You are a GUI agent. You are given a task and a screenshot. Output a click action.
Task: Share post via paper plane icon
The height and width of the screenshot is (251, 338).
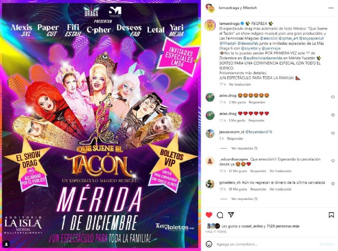(x=231, y=215)
